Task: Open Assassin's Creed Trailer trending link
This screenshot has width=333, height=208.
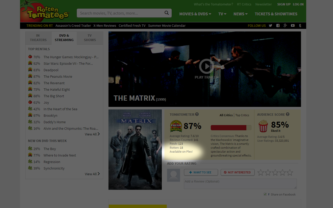Action: [73, 25]
